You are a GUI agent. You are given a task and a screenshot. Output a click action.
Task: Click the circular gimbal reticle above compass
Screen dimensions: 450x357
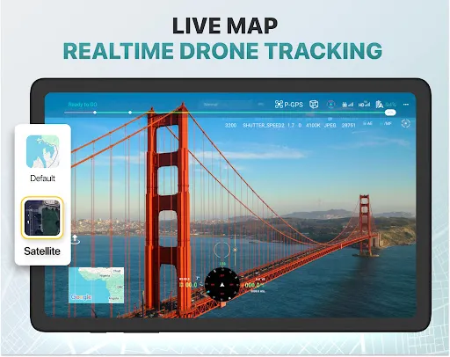coord(221,250)
